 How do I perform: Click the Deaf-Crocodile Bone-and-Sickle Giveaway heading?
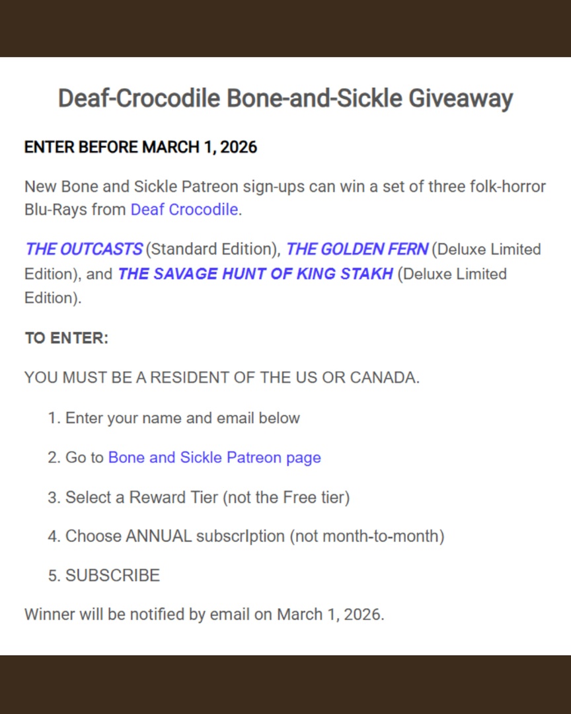tap(285, 99)
